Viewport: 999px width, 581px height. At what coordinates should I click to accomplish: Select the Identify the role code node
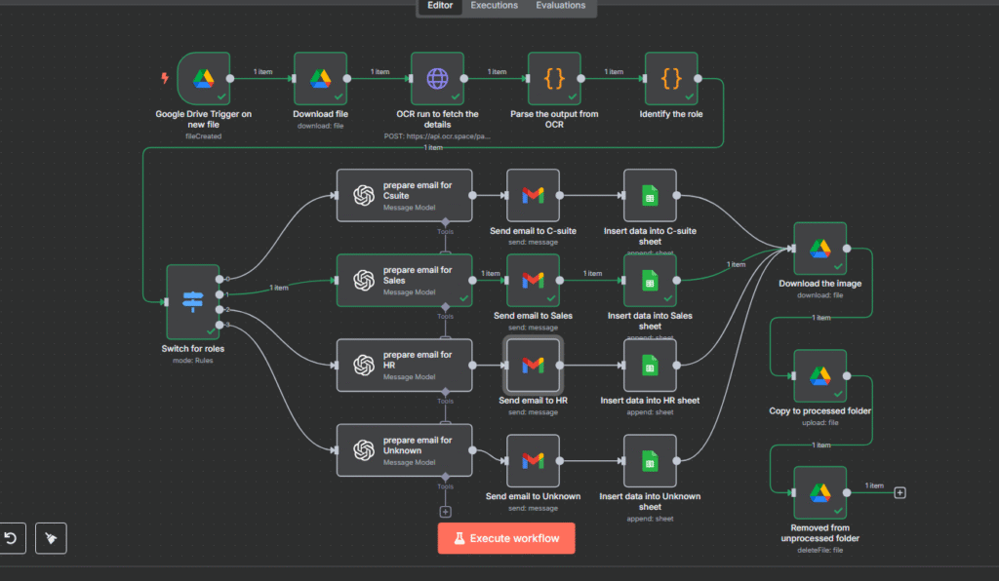pos(670,78)
